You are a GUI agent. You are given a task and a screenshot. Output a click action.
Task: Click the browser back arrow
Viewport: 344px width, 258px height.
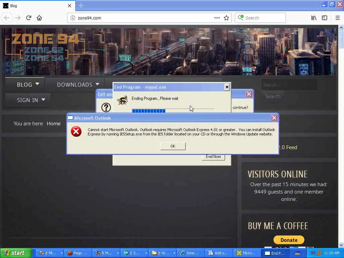coord(7,18)
